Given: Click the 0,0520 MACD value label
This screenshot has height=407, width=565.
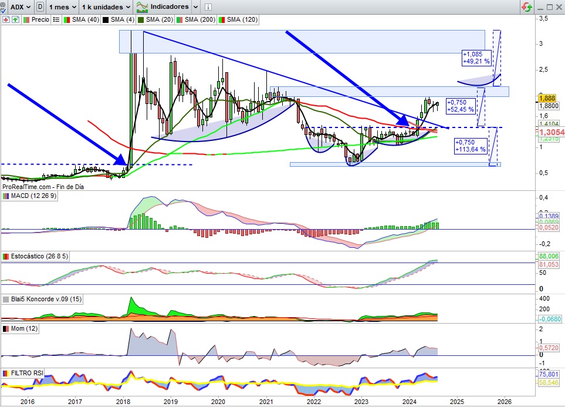Looking at the screenshot, I should [549, 228].
